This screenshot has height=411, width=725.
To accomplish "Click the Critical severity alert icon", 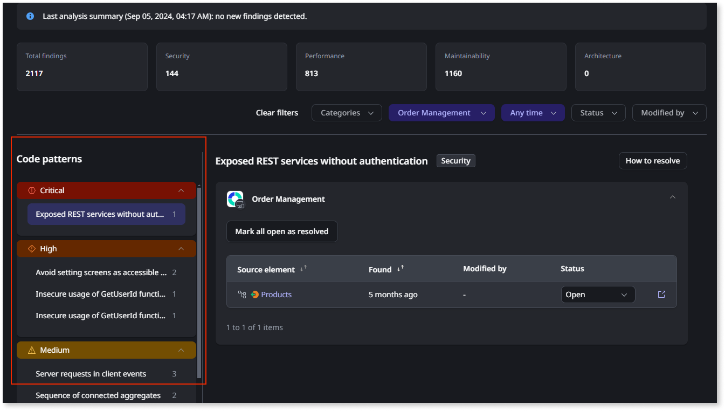I will pos(31,190).
